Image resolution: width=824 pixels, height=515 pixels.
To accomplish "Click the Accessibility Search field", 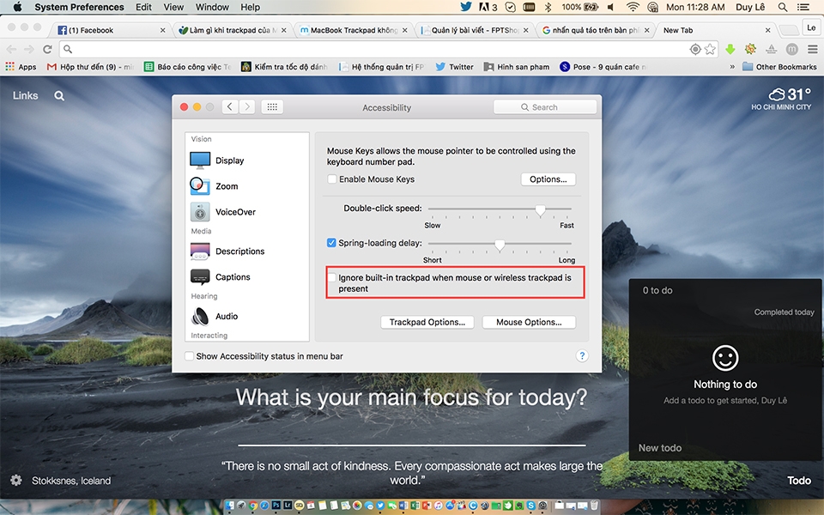I will 545,106.
